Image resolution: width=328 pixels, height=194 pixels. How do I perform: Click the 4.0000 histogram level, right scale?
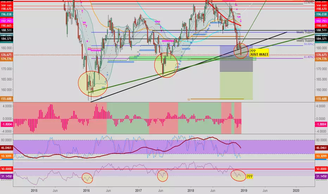[321, 106]
